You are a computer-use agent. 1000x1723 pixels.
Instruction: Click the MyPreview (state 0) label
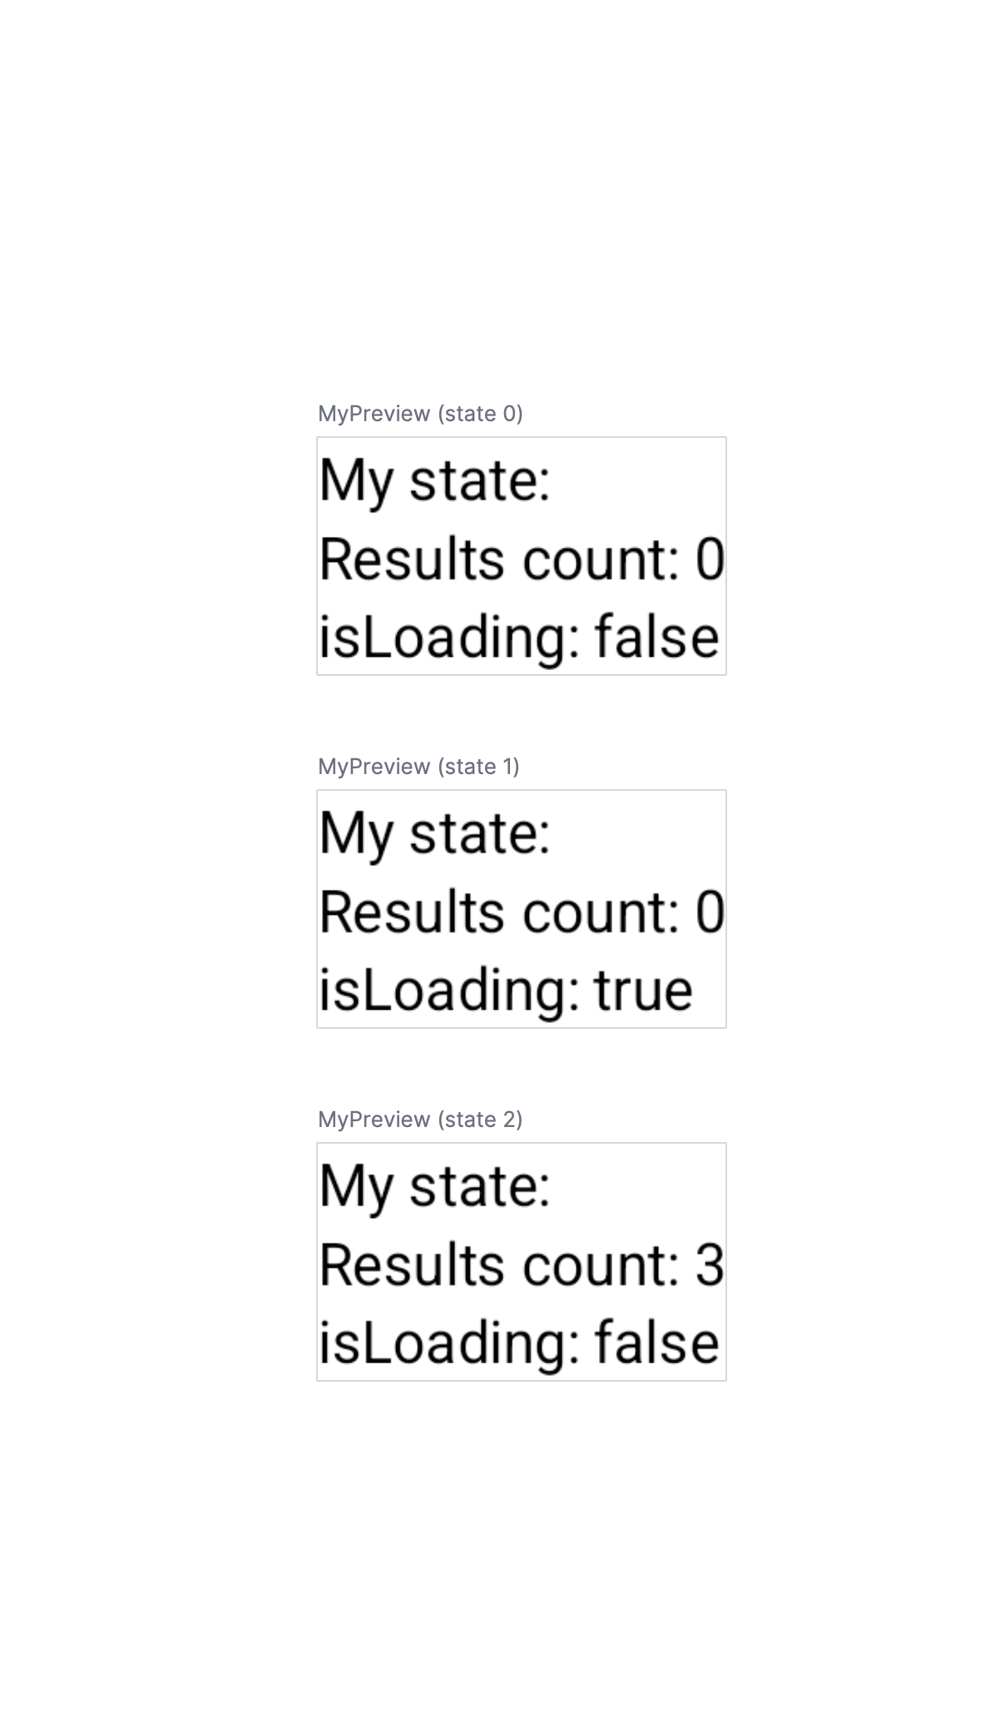[420, 414]
